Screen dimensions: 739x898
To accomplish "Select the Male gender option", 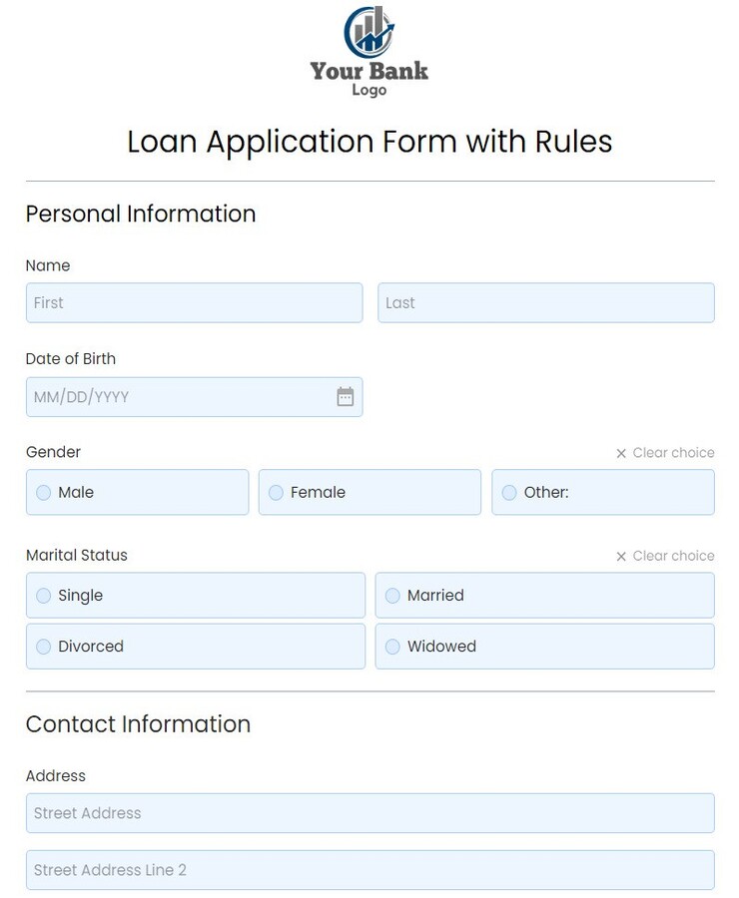I will click(42, 492).
